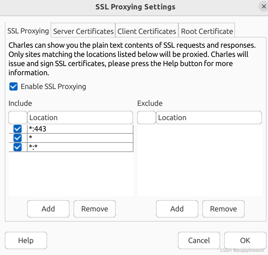
Task: Uncheck the *:* include location
Action: [18, 147]
